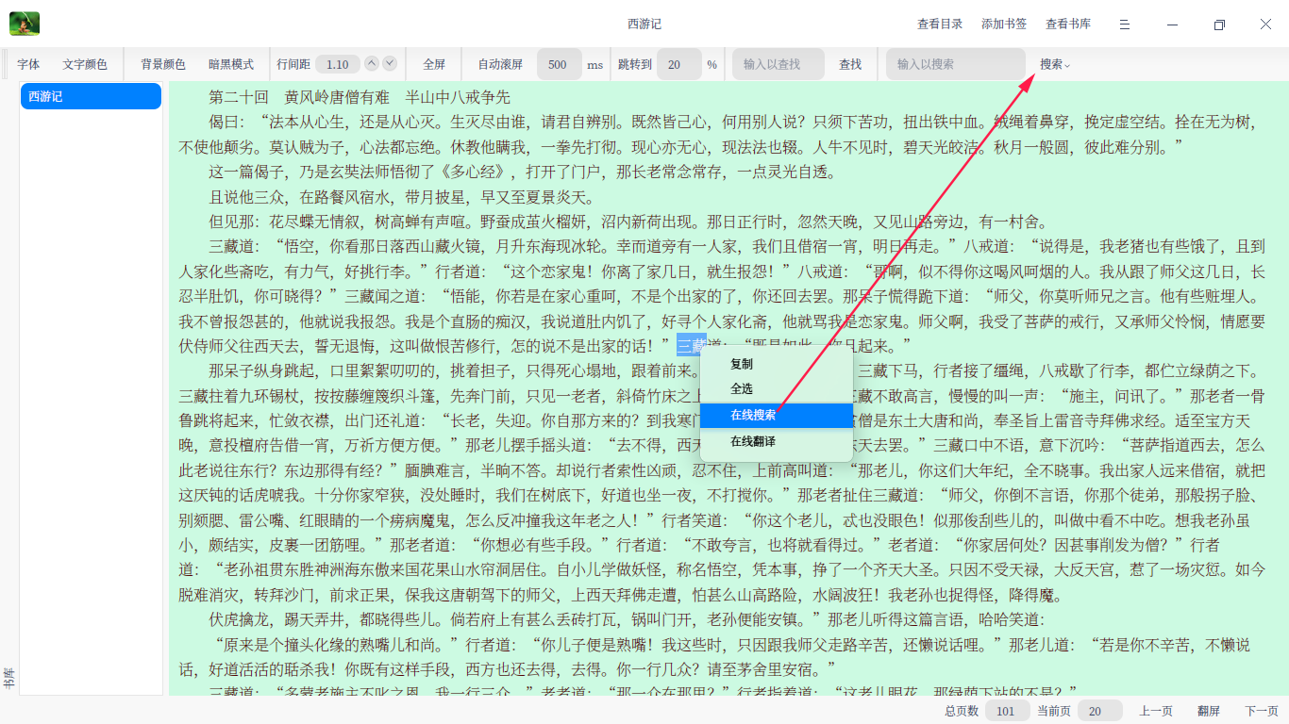Click the highlighted word 三藏 in text
Viewport: 1289px width, 724px height.
pyautogui.click(x=692, y=345)
